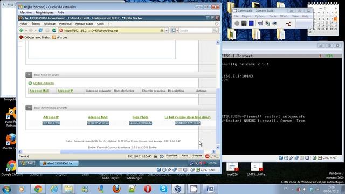Viewport: 345px width, 194px height.
Task: Open Firefox Affichage menu
Action: [50, 24]
